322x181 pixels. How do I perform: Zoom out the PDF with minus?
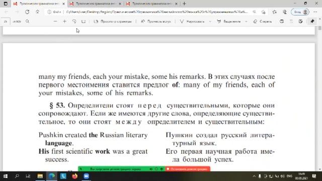point(55,21)
